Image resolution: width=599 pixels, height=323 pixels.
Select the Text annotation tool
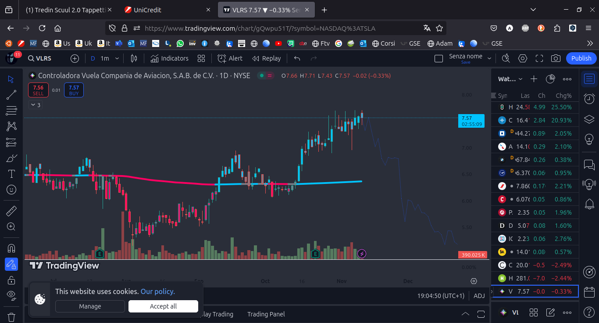tap(11, 174)
